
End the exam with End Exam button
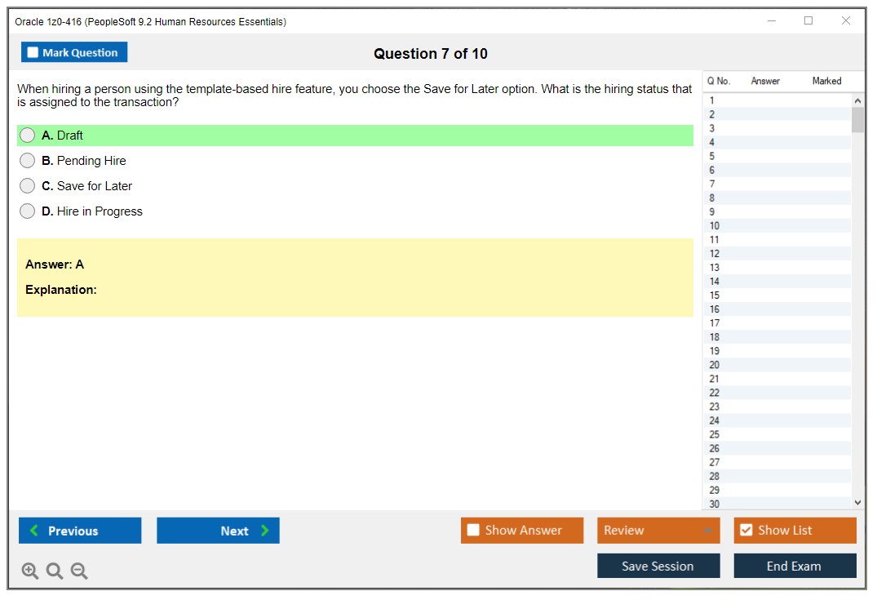[795, 565]
